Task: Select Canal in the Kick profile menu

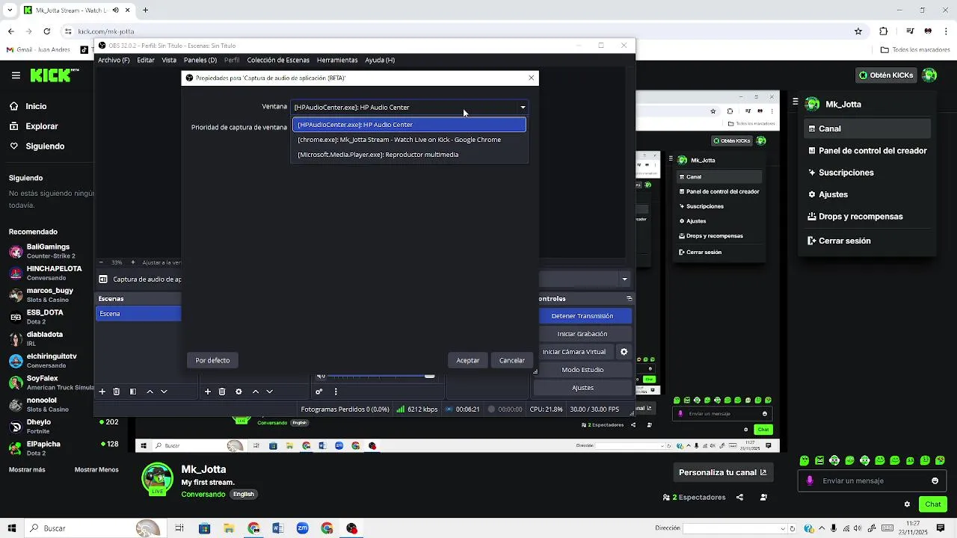Action: click(867, 129)
